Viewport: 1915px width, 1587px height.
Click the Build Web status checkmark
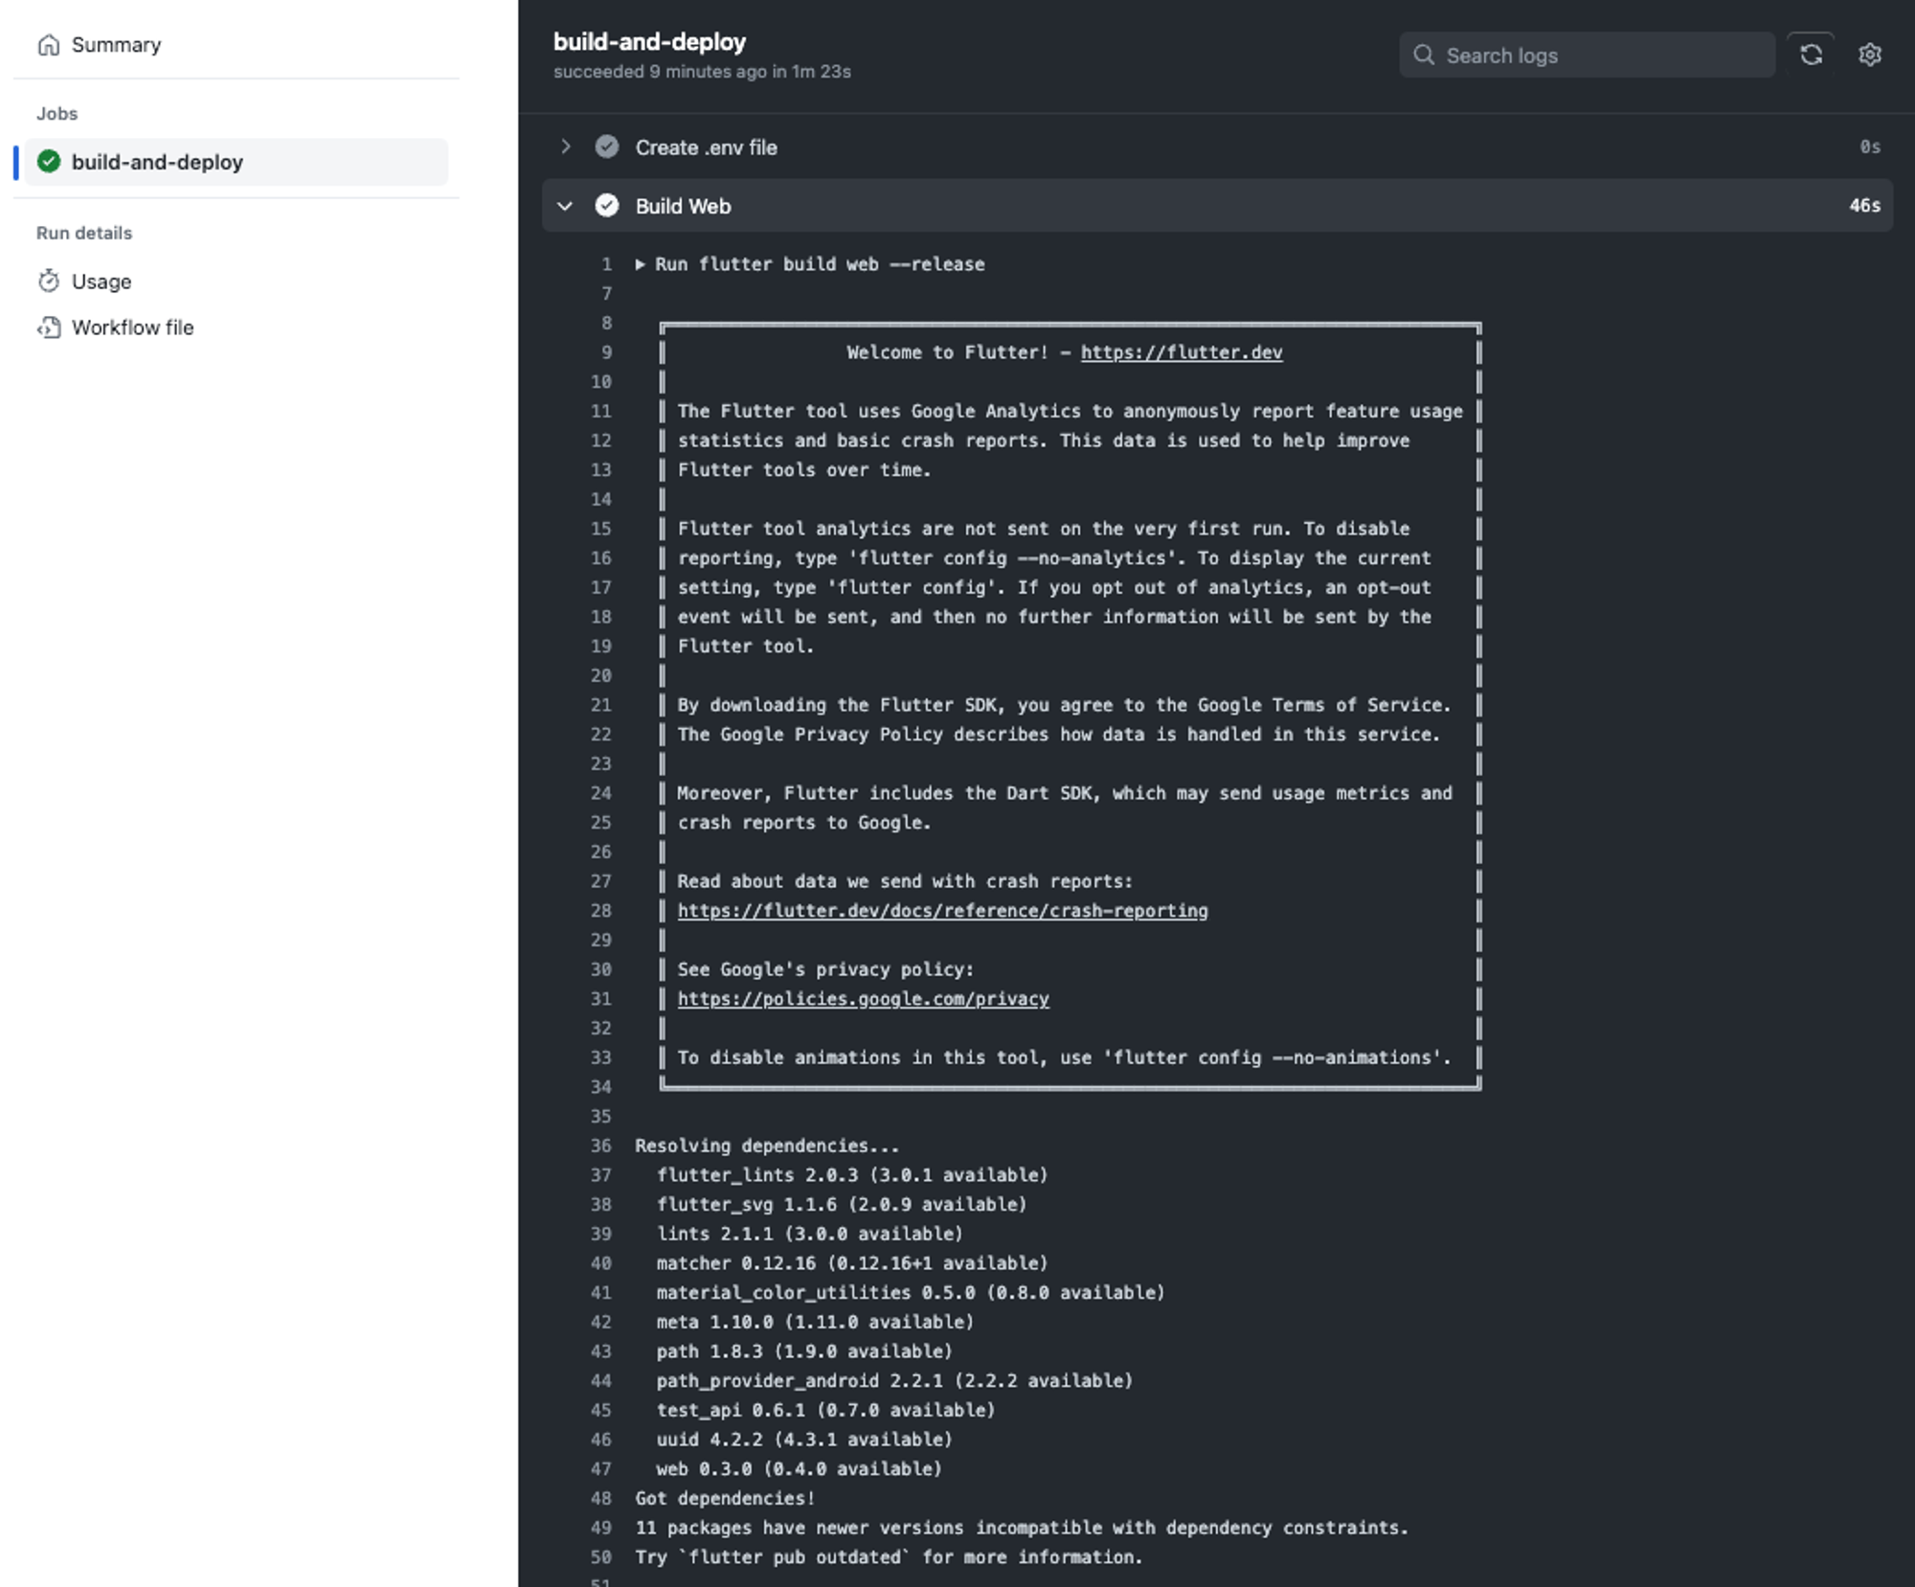[x=607, y=206]
